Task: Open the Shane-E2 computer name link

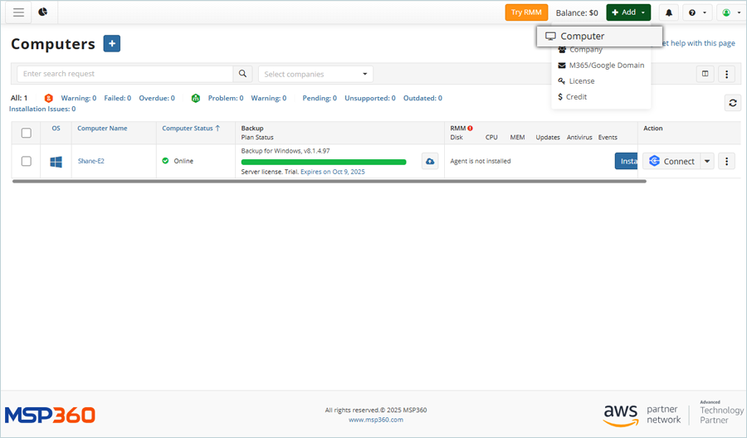Action: point(90,161)
